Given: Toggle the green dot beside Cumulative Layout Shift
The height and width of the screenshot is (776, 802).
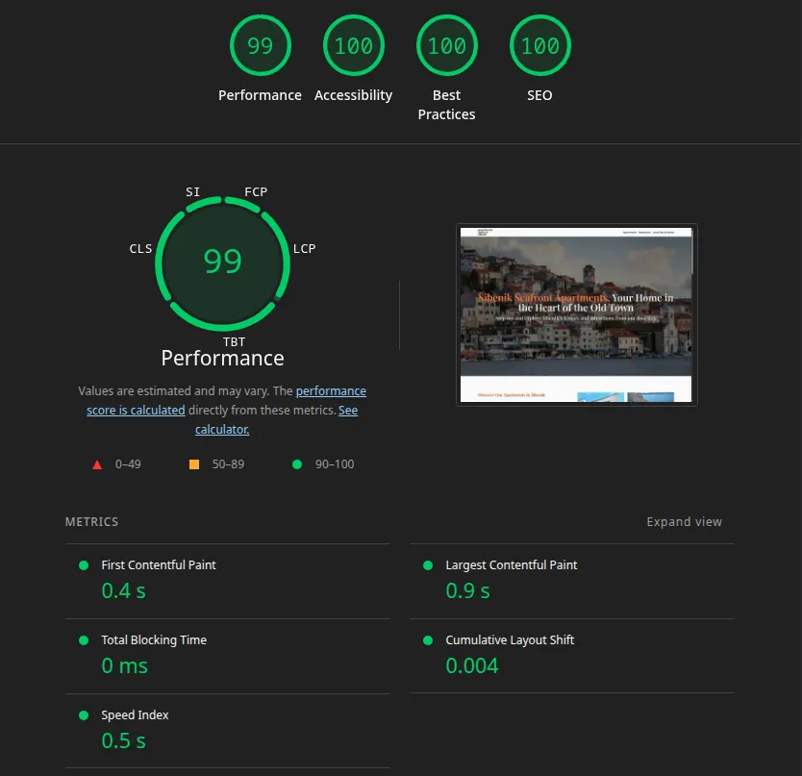Looking at the screenshot, I should 428,640.
